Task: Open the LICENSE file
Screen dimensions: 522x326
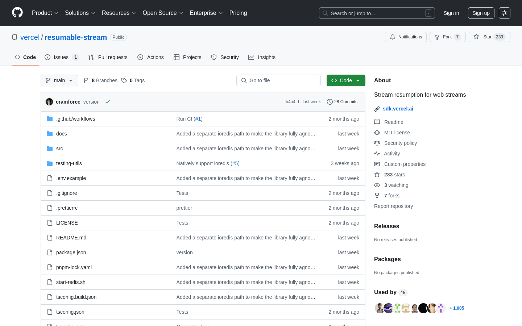Action: tap(67, 223)
